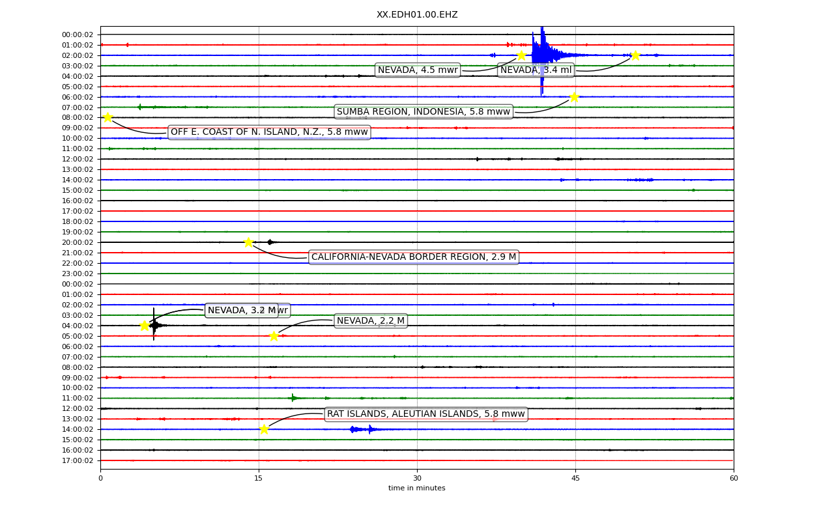Click the Sumba Region Indonesia event star
834x521 pixels.
tap(574, 97)
